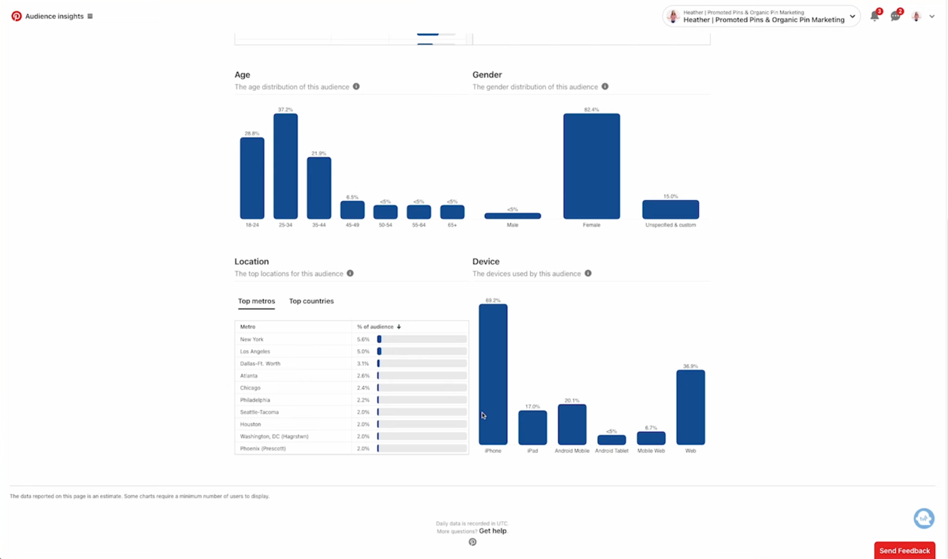Click the Android Mobile device bar

(572, 424)
